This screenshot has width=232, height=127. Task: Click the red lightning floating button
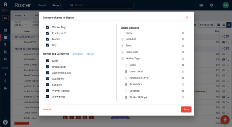[225, 120]
